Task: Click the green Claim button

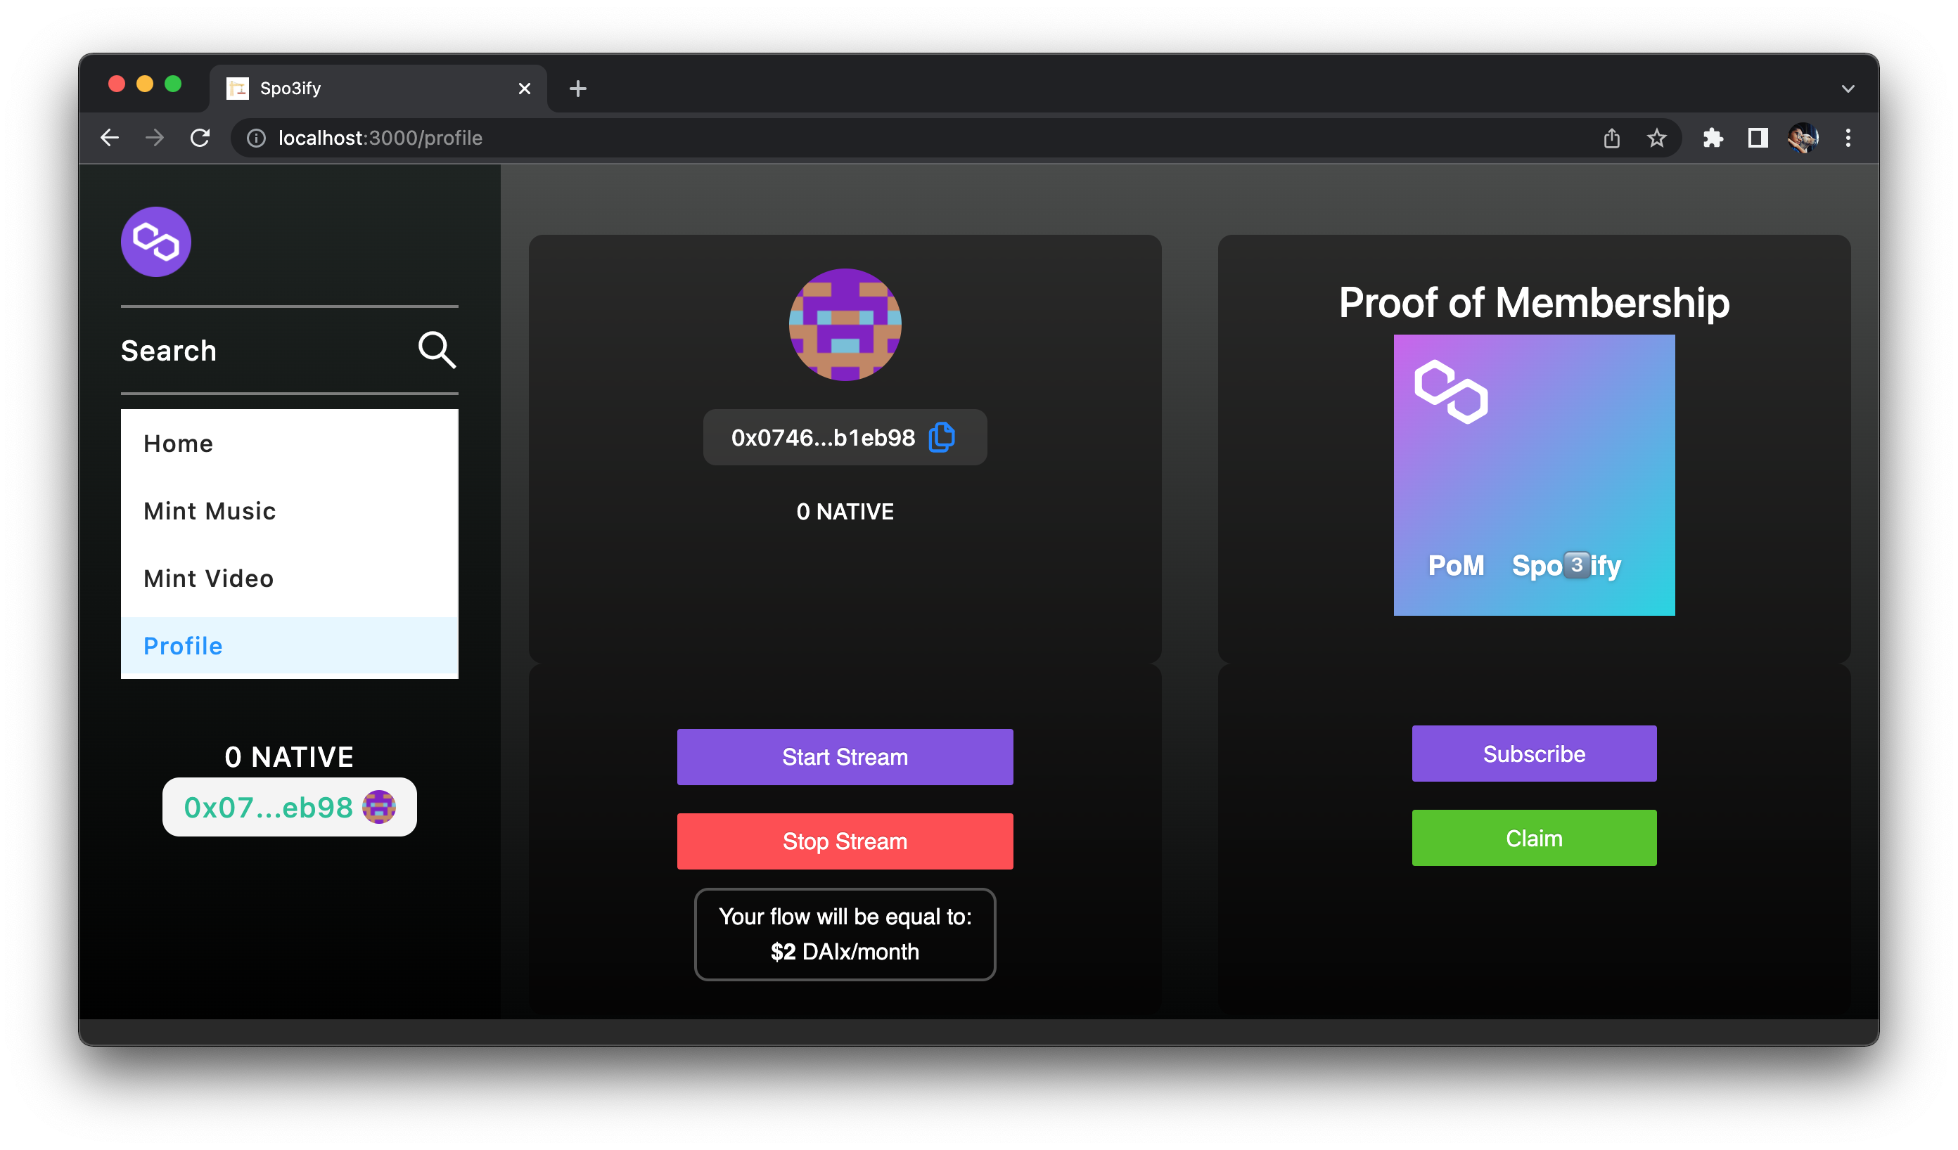Action: 1534,837
